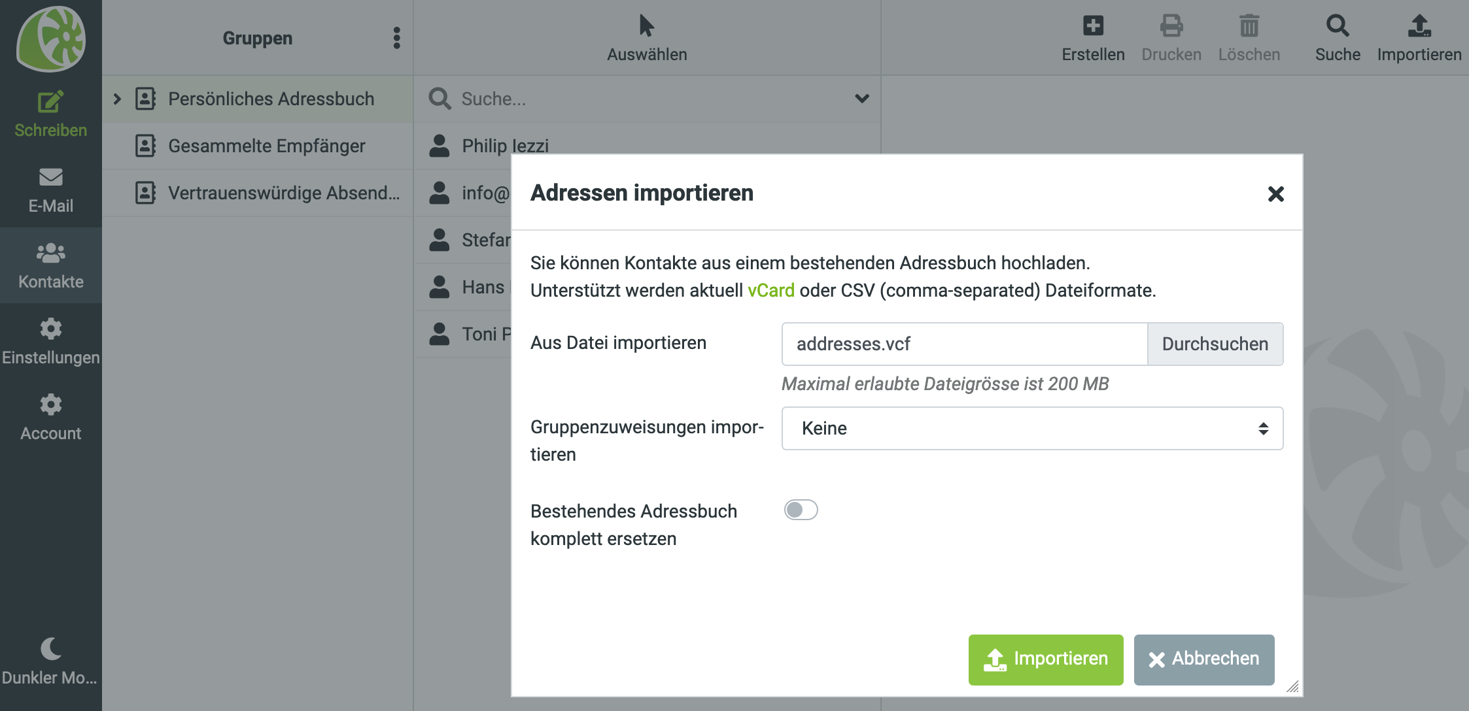Select Vertrauenswürdige Absender address book
This screenshot has height=711, width=1469.
click(258, 193)
